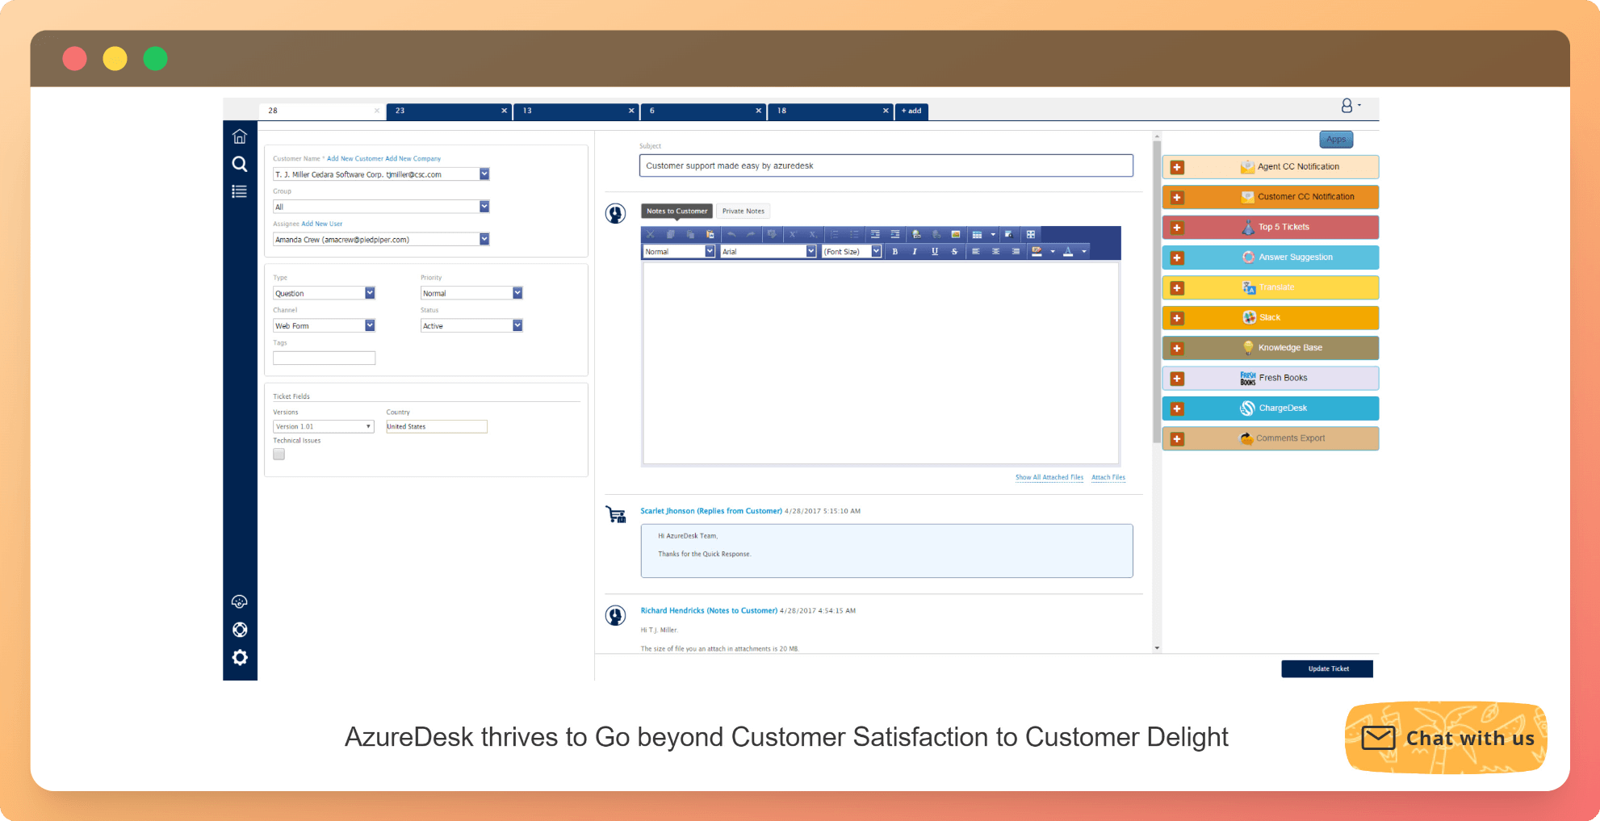This screenshot has height=821, width=1600.
Task: Toggle bold formatting
Action: tap(894, 251)
